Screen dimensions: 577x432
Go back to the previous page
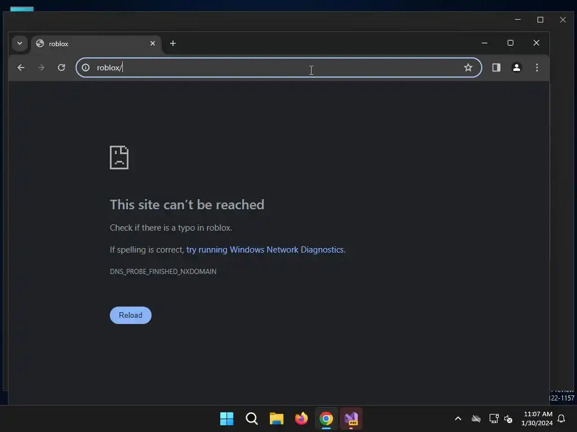21,67
